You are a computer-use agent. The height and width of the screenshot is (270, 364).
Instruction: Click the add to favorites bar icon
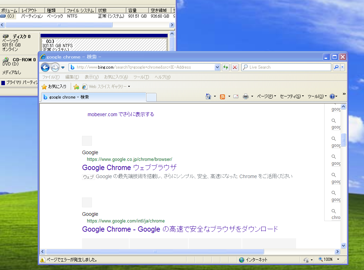click(76, 87)
